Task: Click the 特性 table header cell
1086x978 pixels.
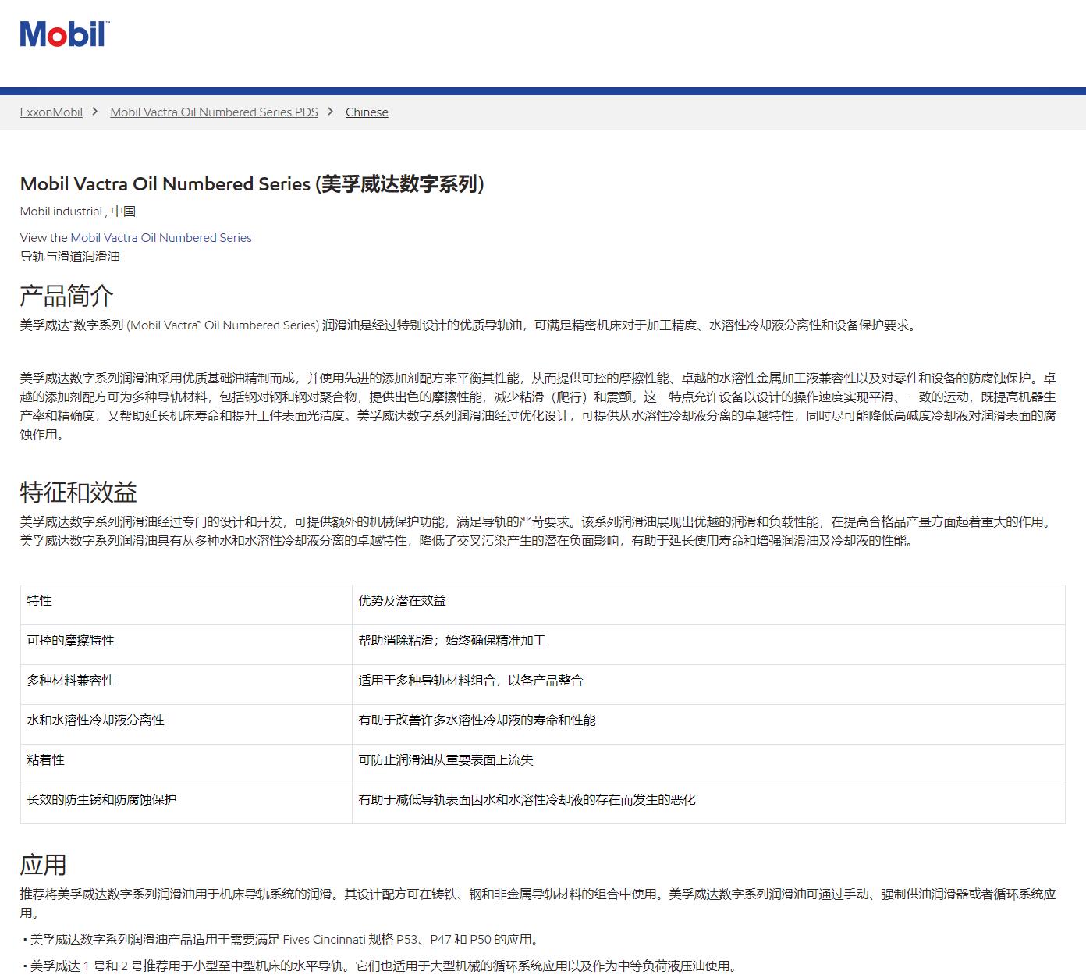Action: coord(186,605)
